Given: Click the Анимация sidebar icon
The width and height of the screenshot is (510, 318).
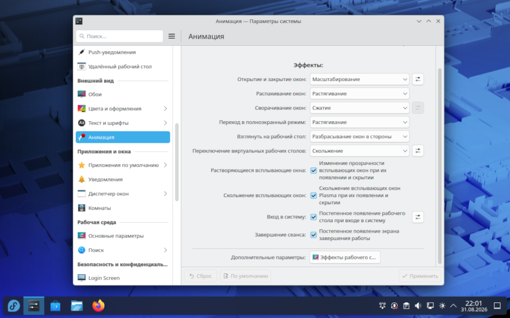Looking at the screenshot, I should coord(82,137).
